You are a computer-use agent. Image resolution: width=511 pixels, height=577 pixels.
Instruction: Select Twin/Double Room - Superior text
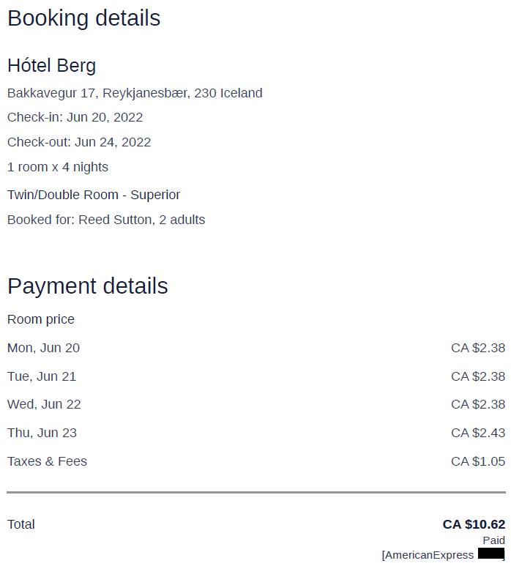point(94,195)
